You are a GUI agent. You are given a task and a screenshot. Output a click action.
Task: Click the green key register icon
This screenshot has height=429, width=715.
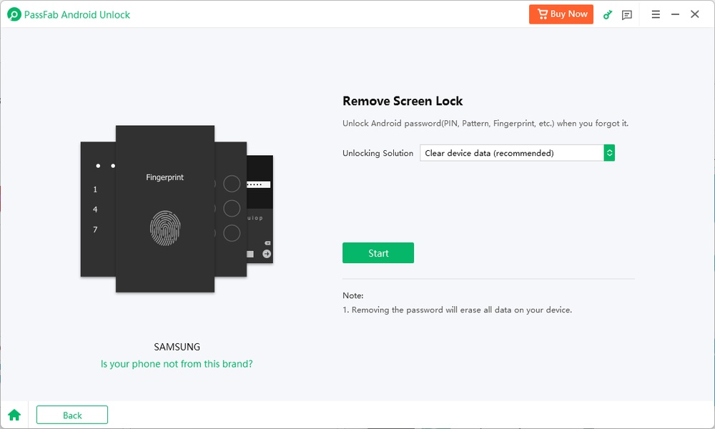click(608, 14)
